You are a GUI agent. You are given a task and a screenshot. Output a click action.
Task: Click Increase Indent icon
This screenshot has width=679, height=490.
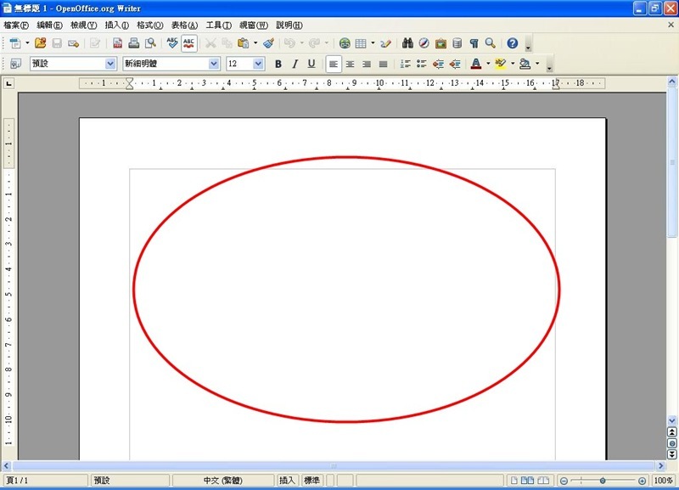(455, 64)
